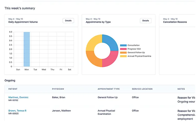This screenshot has width=196, height=122.
Task: Toggle General Follow Up legend swatch
Action: (x=123, y=53)
